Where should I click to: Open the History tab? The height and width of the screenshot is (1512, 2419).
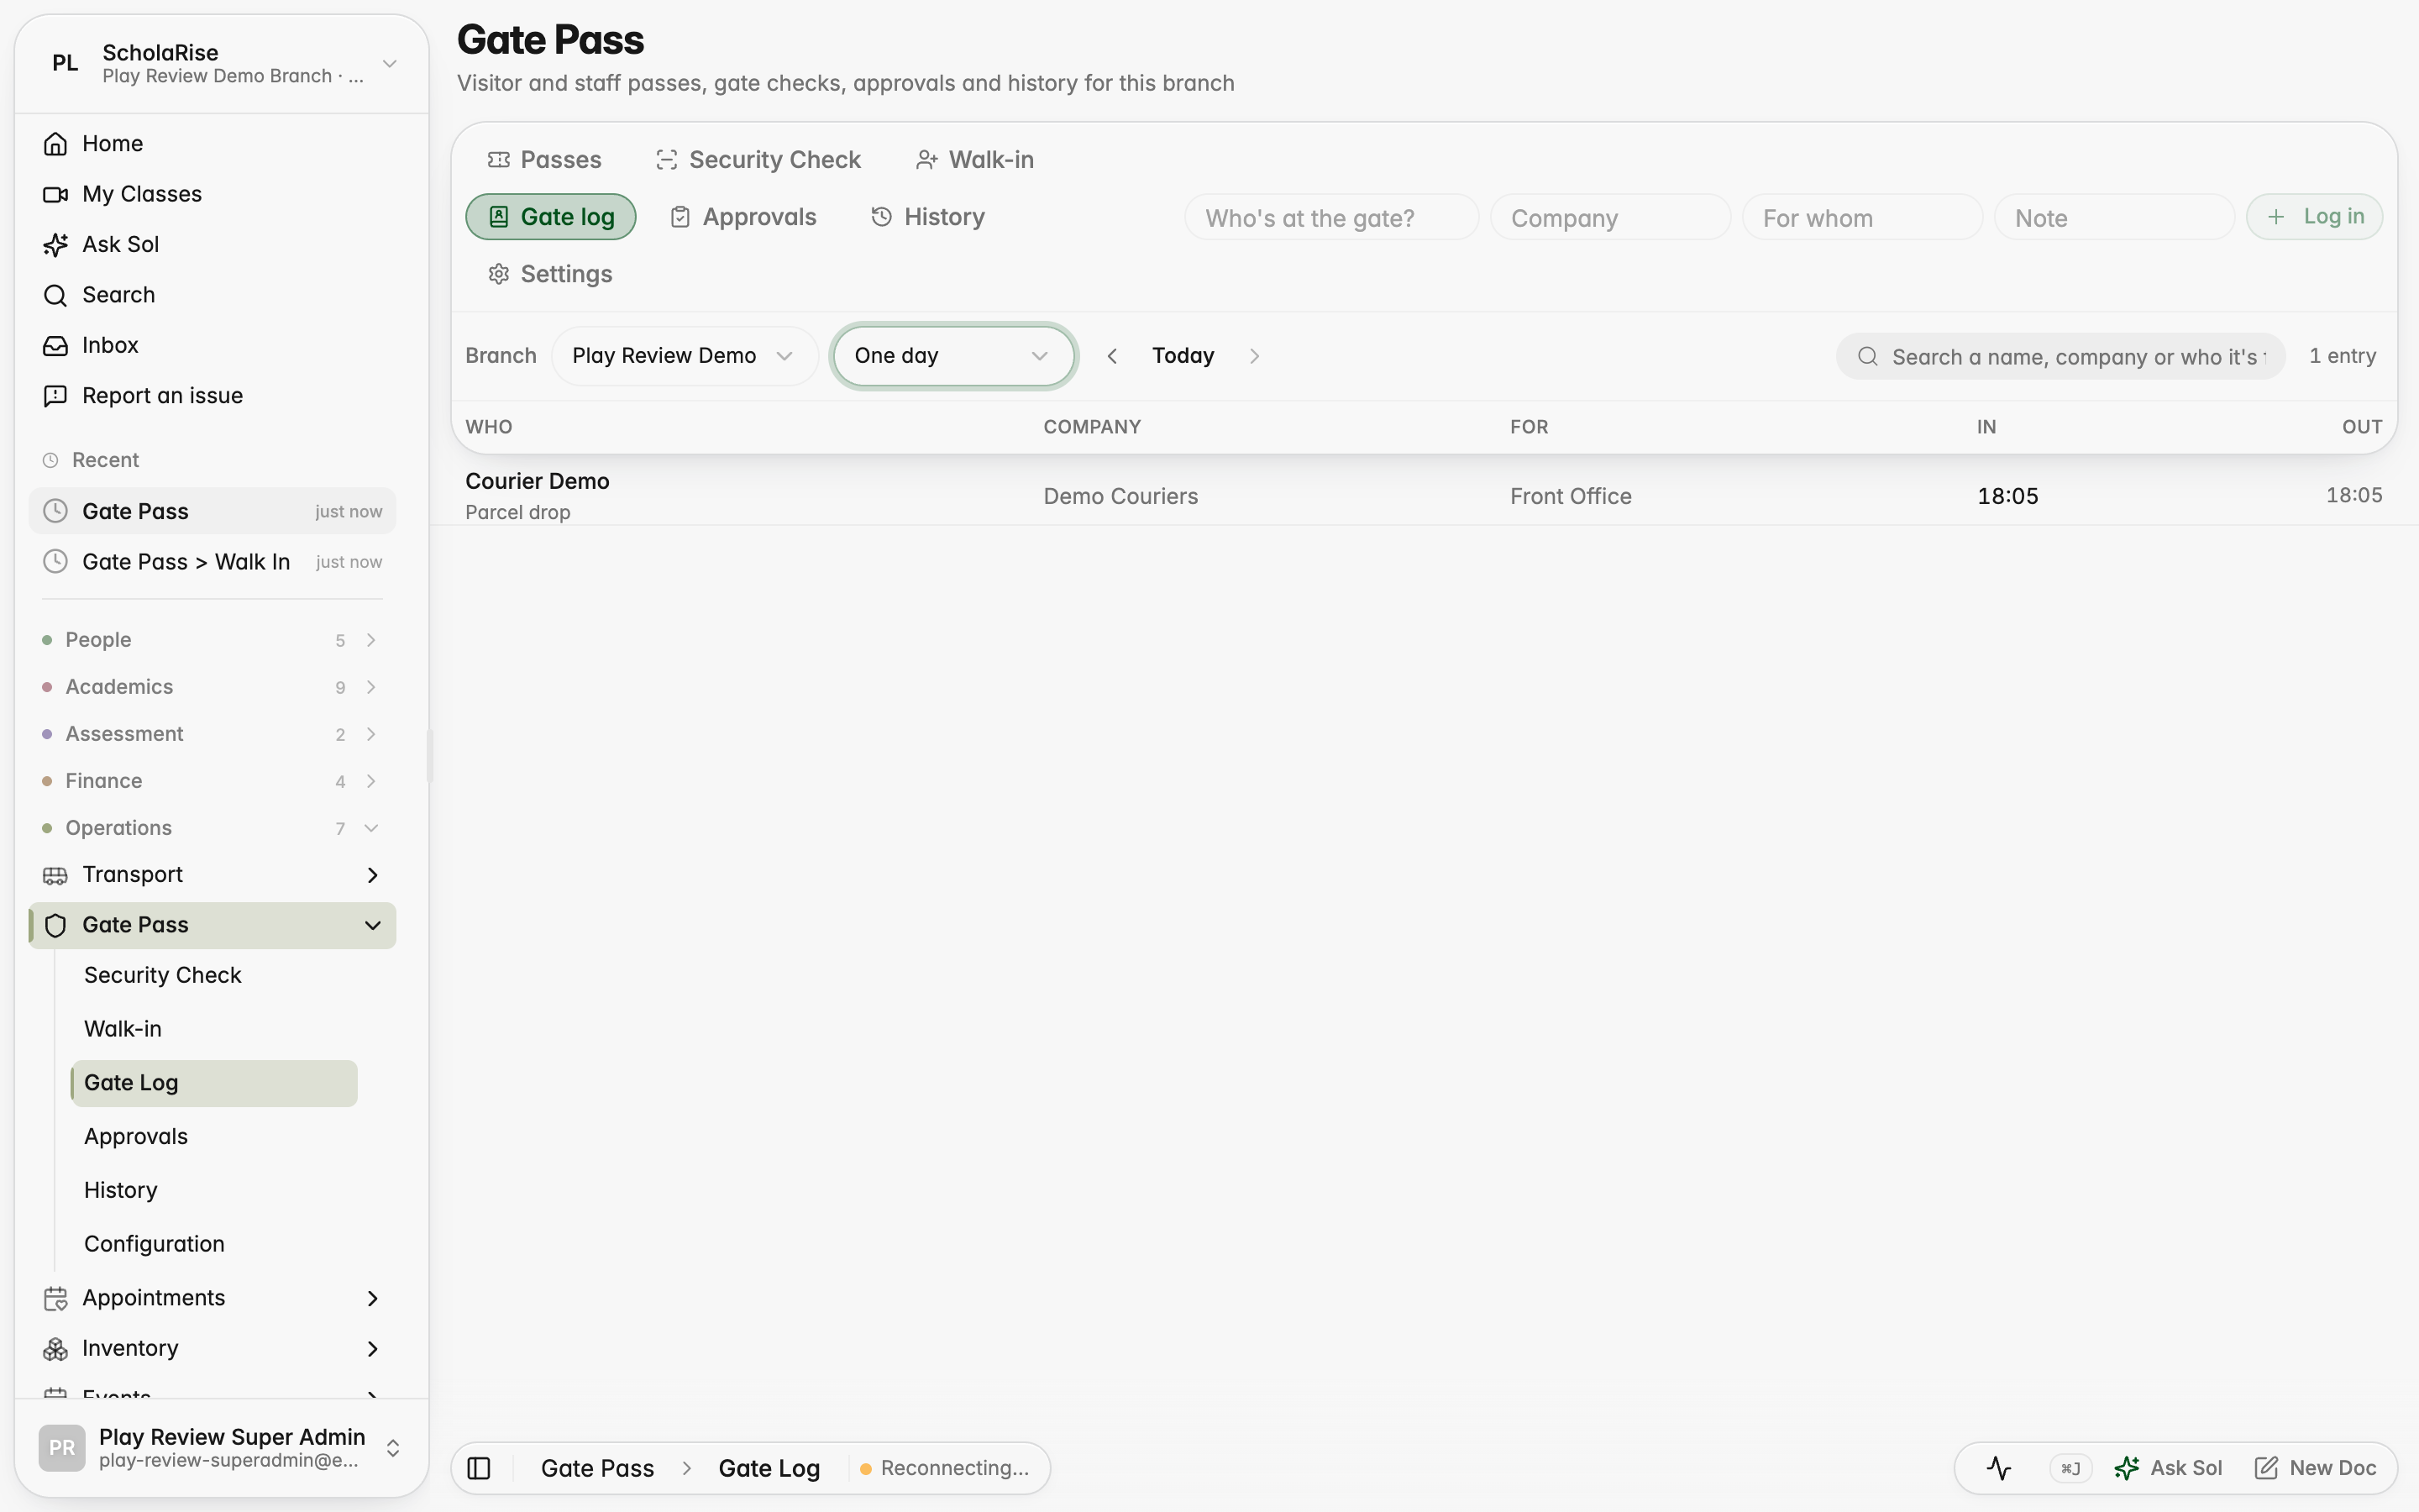tap(929, 217)
